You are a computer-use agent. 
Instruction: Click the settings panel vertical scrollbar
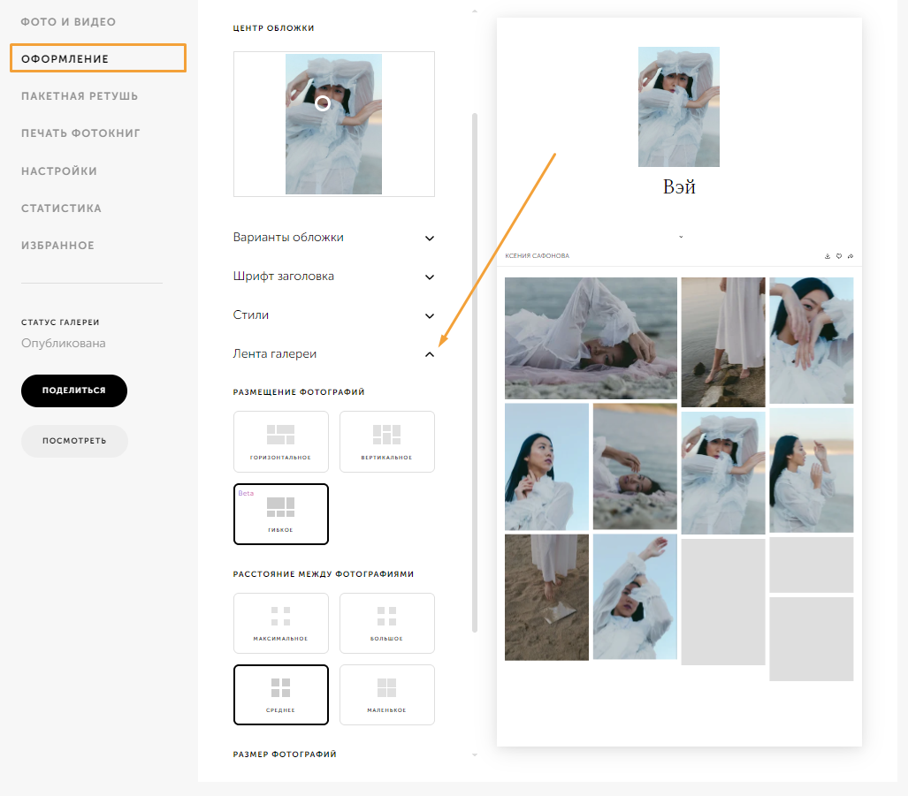click(x=475, y=373)
